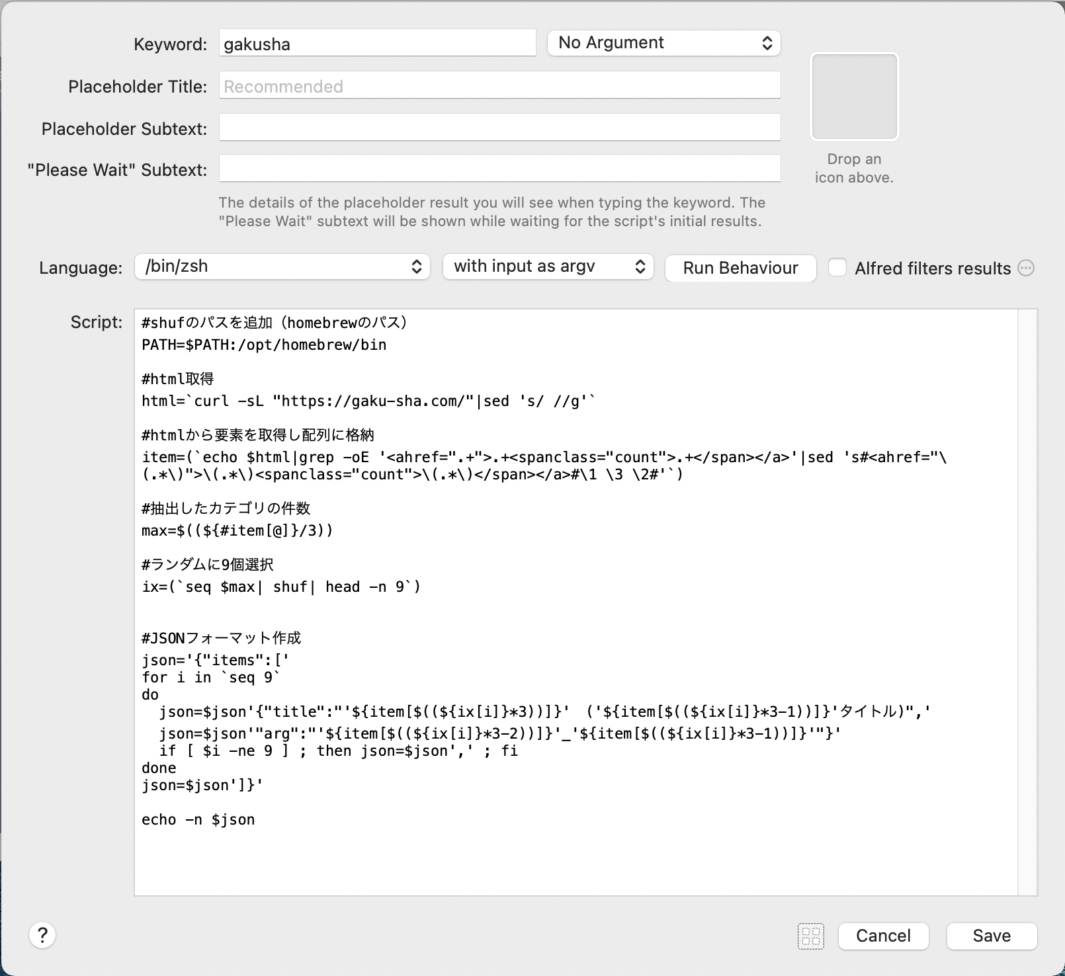Enable the Alfred filters results checkbox
The height and width of the screenshot is (976, 1065).
click(837, 267)
